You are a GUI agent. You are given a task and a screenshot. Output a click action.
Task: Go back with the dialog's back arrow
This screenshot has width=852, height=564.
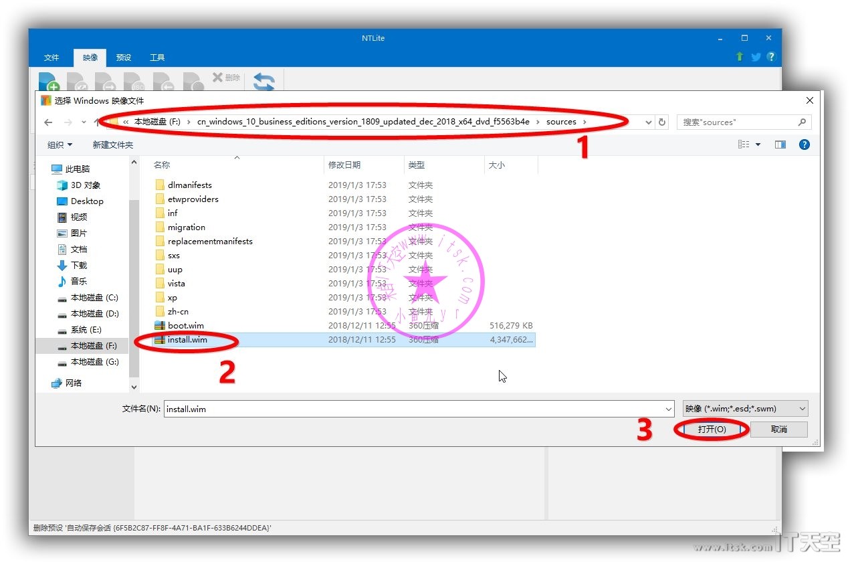[x=48, y=122]
